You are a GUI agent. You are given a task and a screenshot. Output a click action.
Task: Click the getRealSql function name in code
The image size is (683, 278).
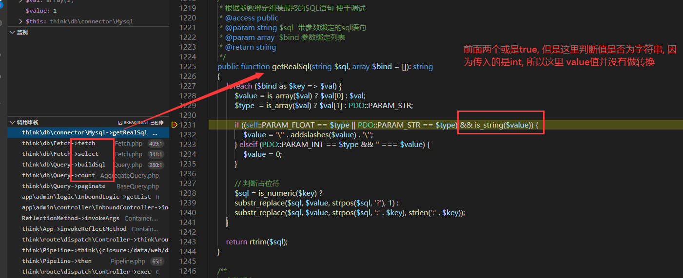tap(291, 67)
